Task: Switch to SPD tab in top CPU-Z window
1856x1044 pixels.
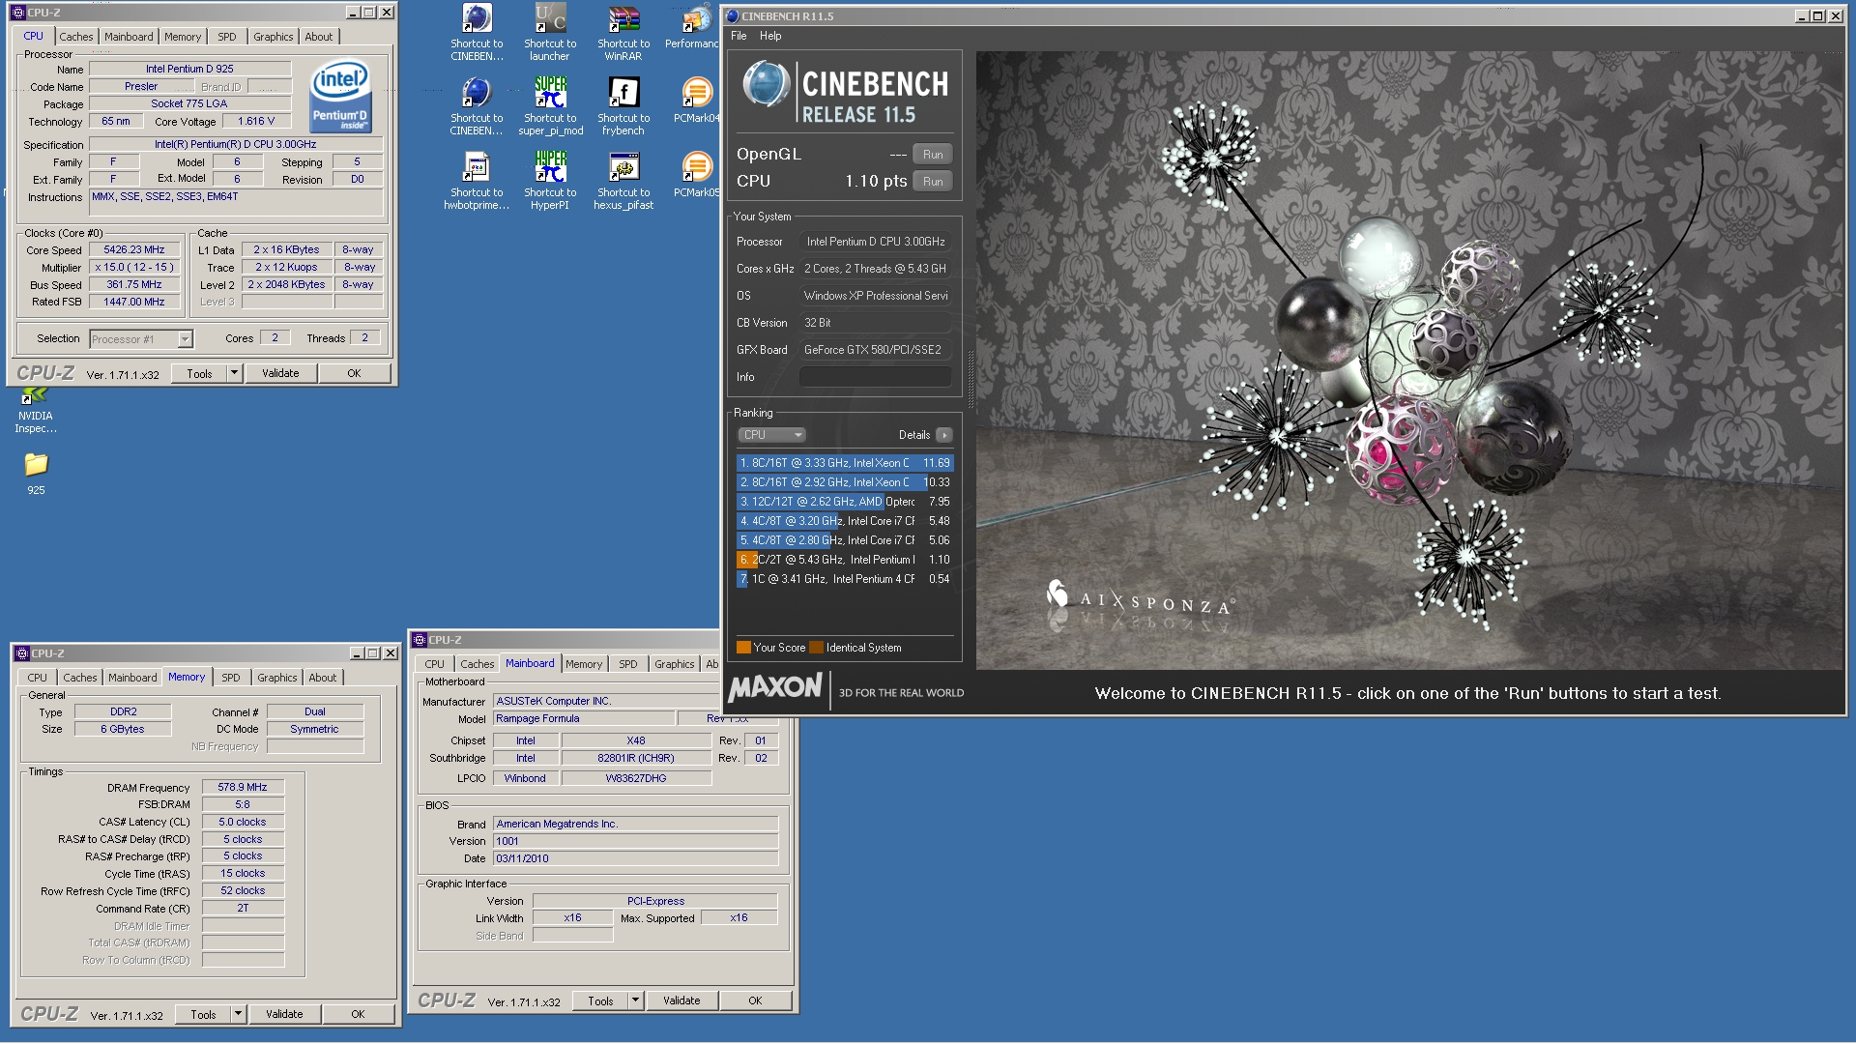Action: click(x=227, y=37)
